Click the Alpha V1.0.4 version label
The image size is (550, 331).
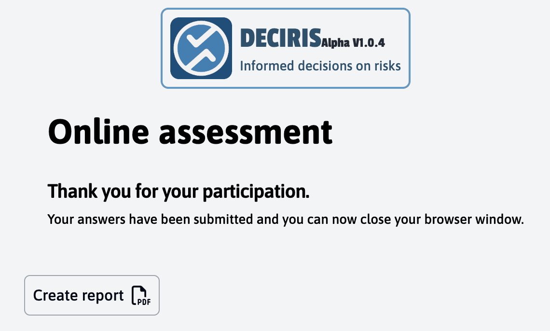tap(353, 43)
